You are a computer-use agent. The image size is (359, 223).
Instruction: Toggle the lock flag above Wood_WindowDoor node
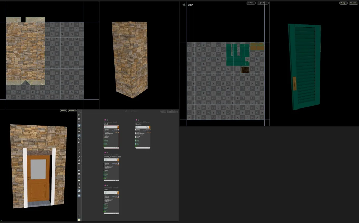[107, 152]
